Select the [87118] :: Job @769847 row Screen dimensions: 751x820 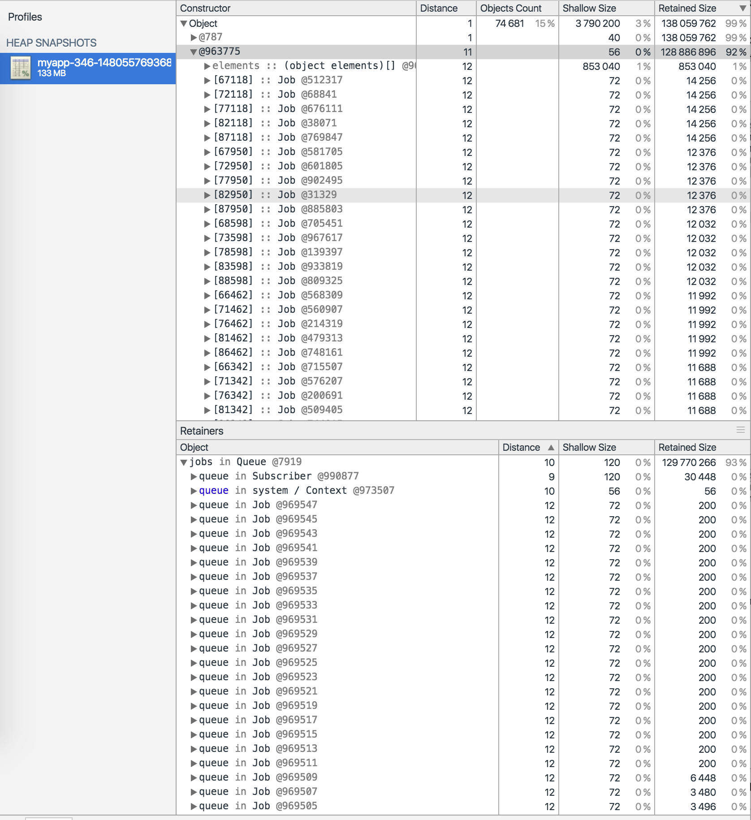[463, 138]
